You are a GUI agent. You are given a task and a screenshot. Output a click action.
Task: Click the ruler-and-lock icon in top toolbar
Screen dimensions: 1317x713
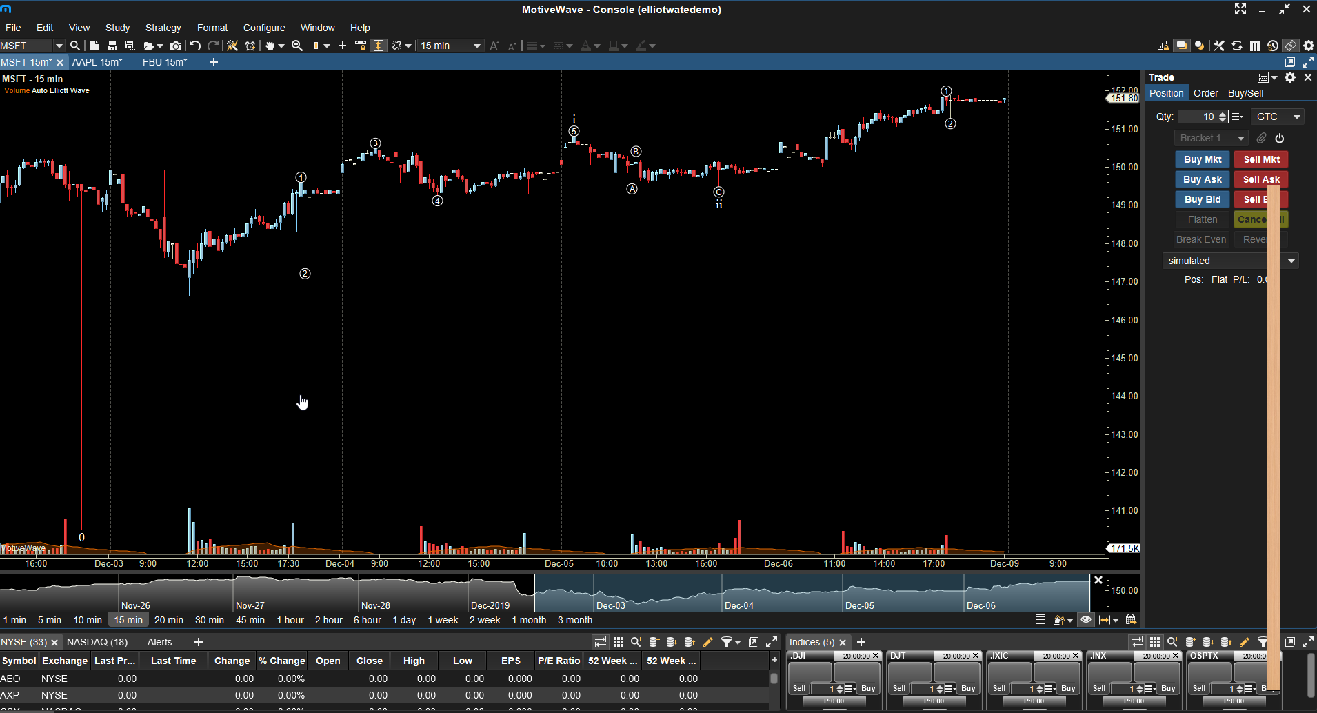click(361, 46)
